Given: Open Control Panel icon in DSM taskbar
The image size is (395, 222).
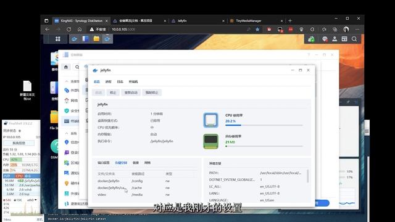Looking at the screenshot, I should point(85,39).
